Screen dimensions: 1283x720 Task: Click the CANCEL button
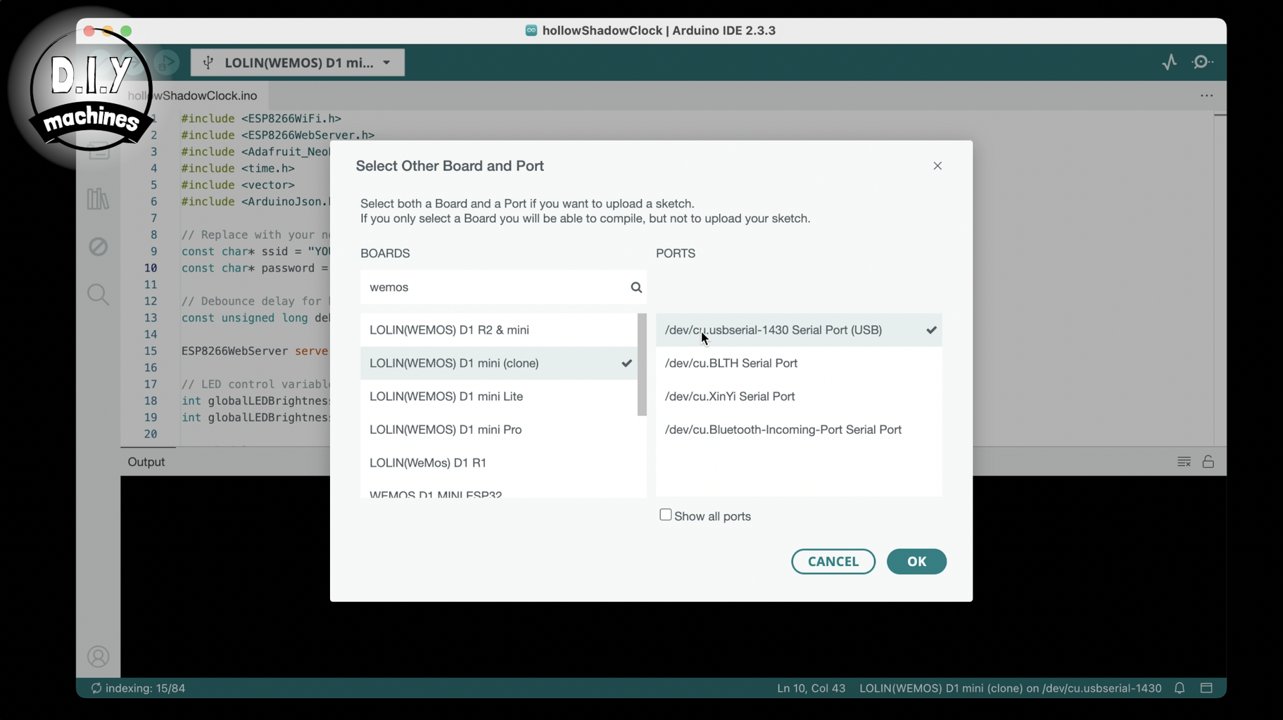[833, 561]
